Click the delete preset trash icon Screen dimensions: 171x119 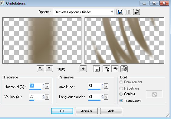pos(128,12)
